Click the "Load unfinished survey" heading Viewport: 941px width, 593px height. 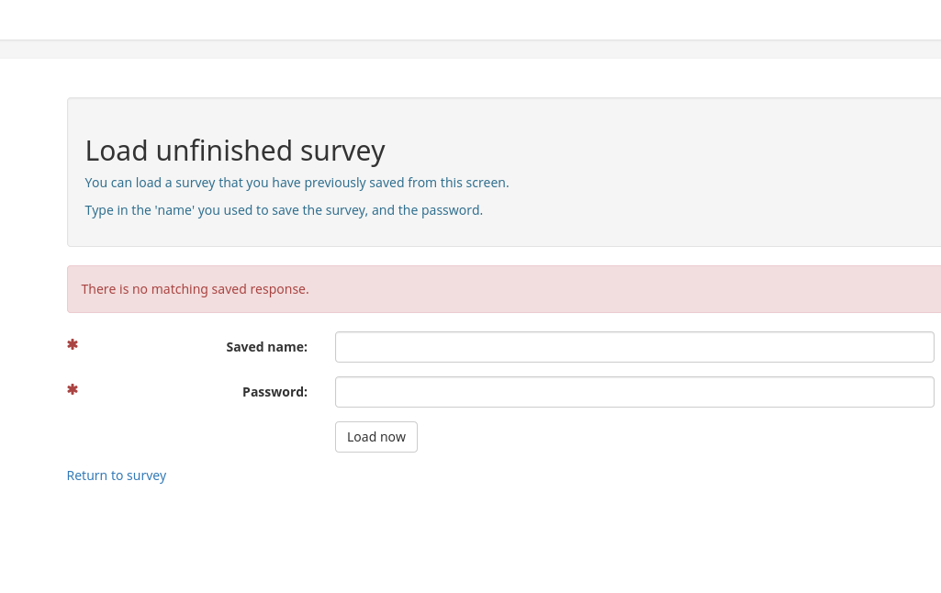click(x=235, y=151)
